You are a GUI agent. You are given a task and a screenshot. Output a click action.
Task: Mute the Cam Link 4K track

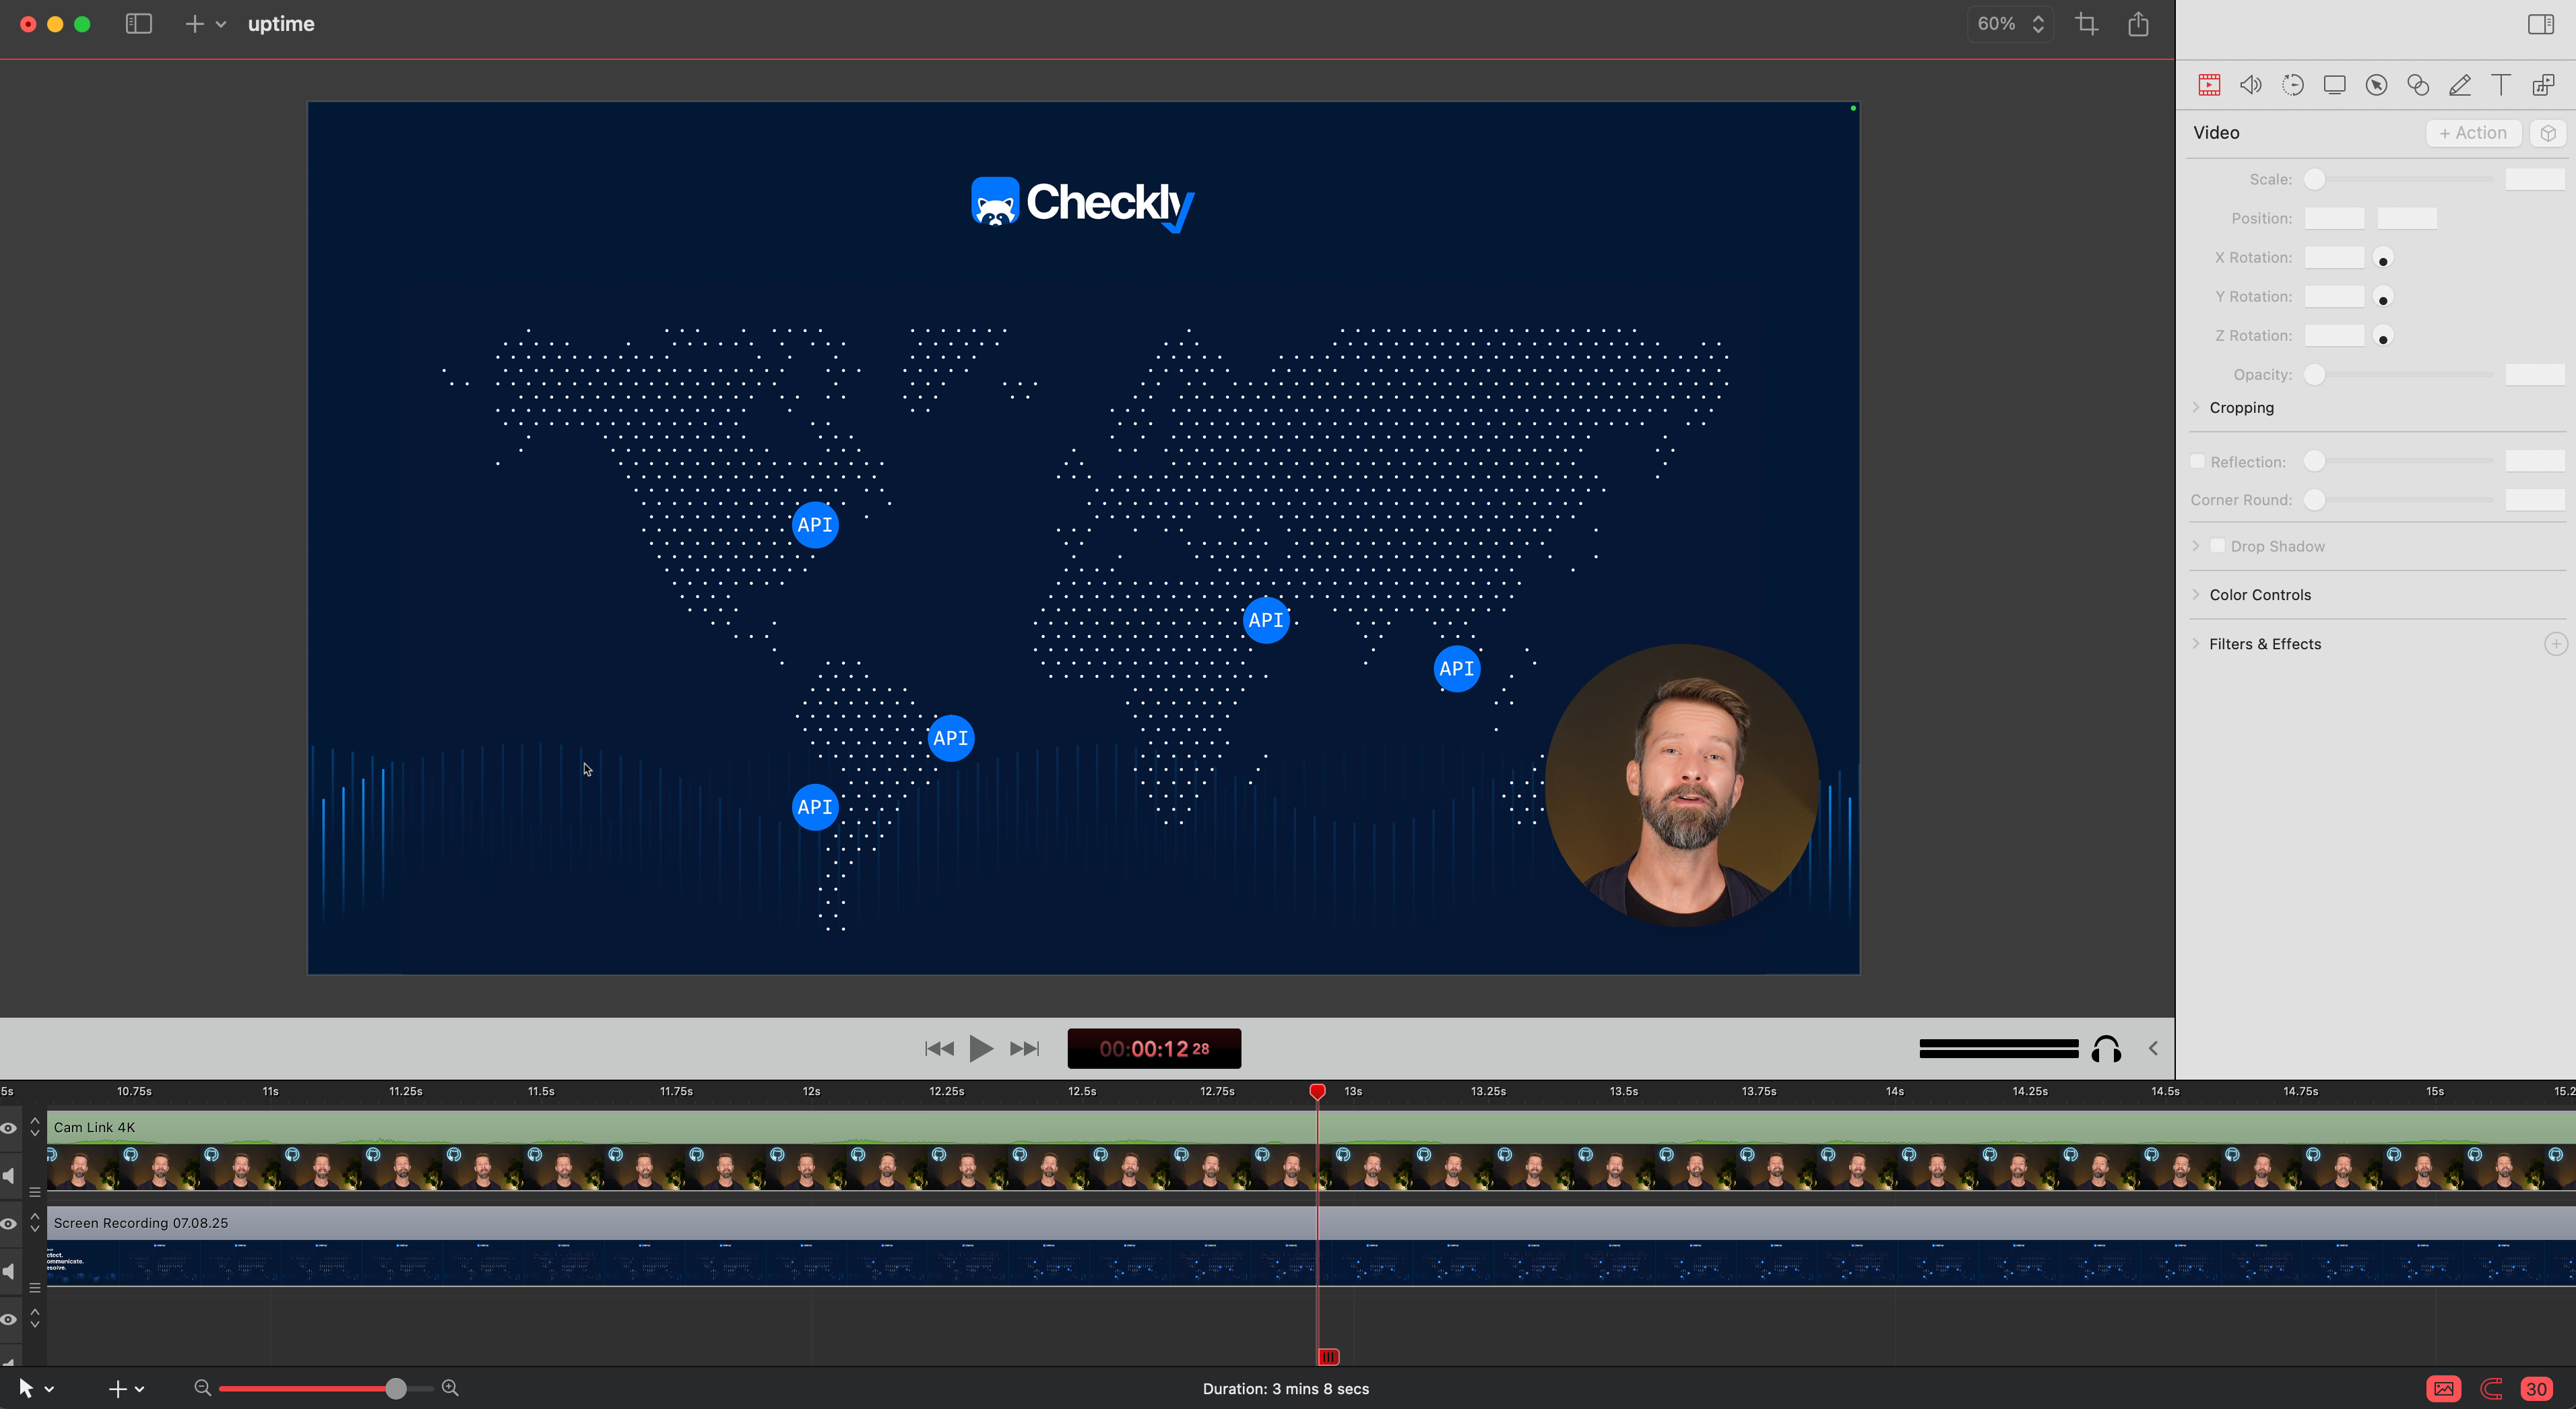coord(9,1175)
